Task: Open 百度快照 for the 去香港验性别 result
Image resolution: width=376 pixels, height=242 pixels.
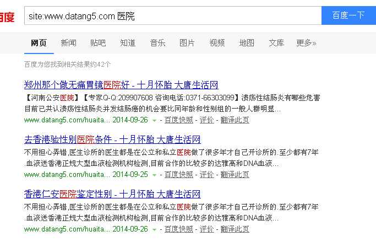Action: 179,174
